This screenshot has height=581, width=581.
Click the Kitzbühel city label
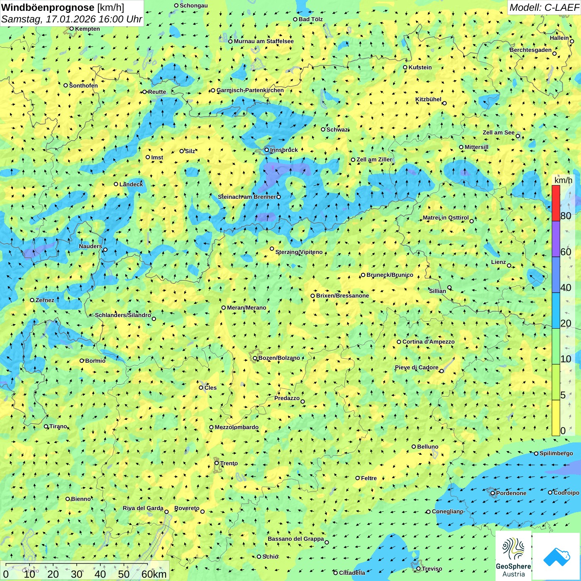click(x=428, y=99)
